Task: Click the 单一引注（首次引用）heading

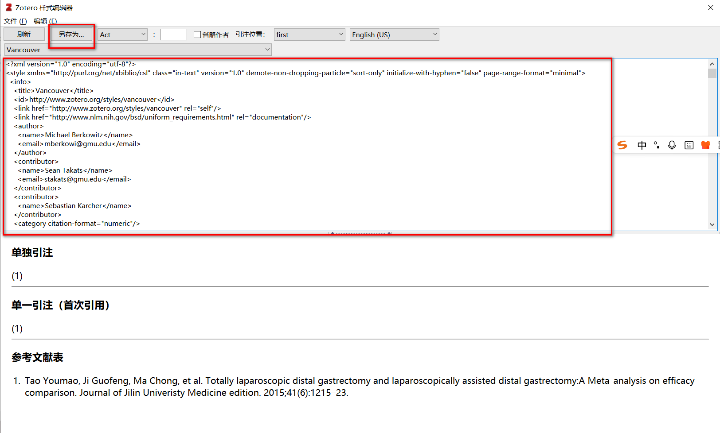Action: click(60, 305)
